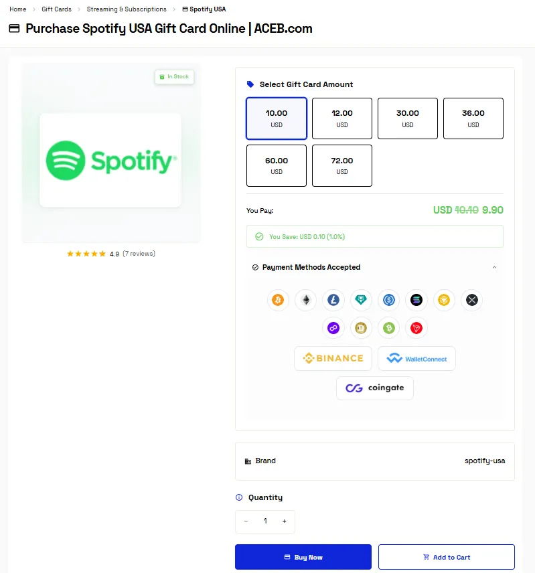Choose the XRP payment icon
The width and height of the screenshot is (535, 573).
pyautogui.click(x=472, y=301)
